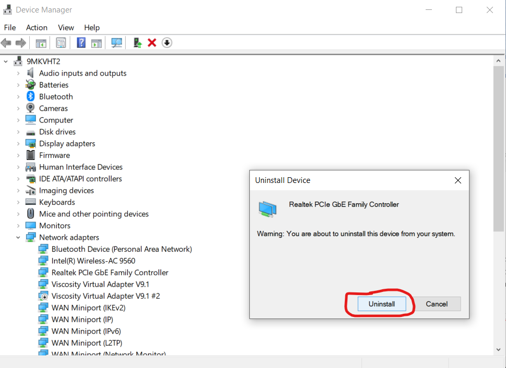
Task: Click the vertical scrollbar thumb
Action: [498, 149]
